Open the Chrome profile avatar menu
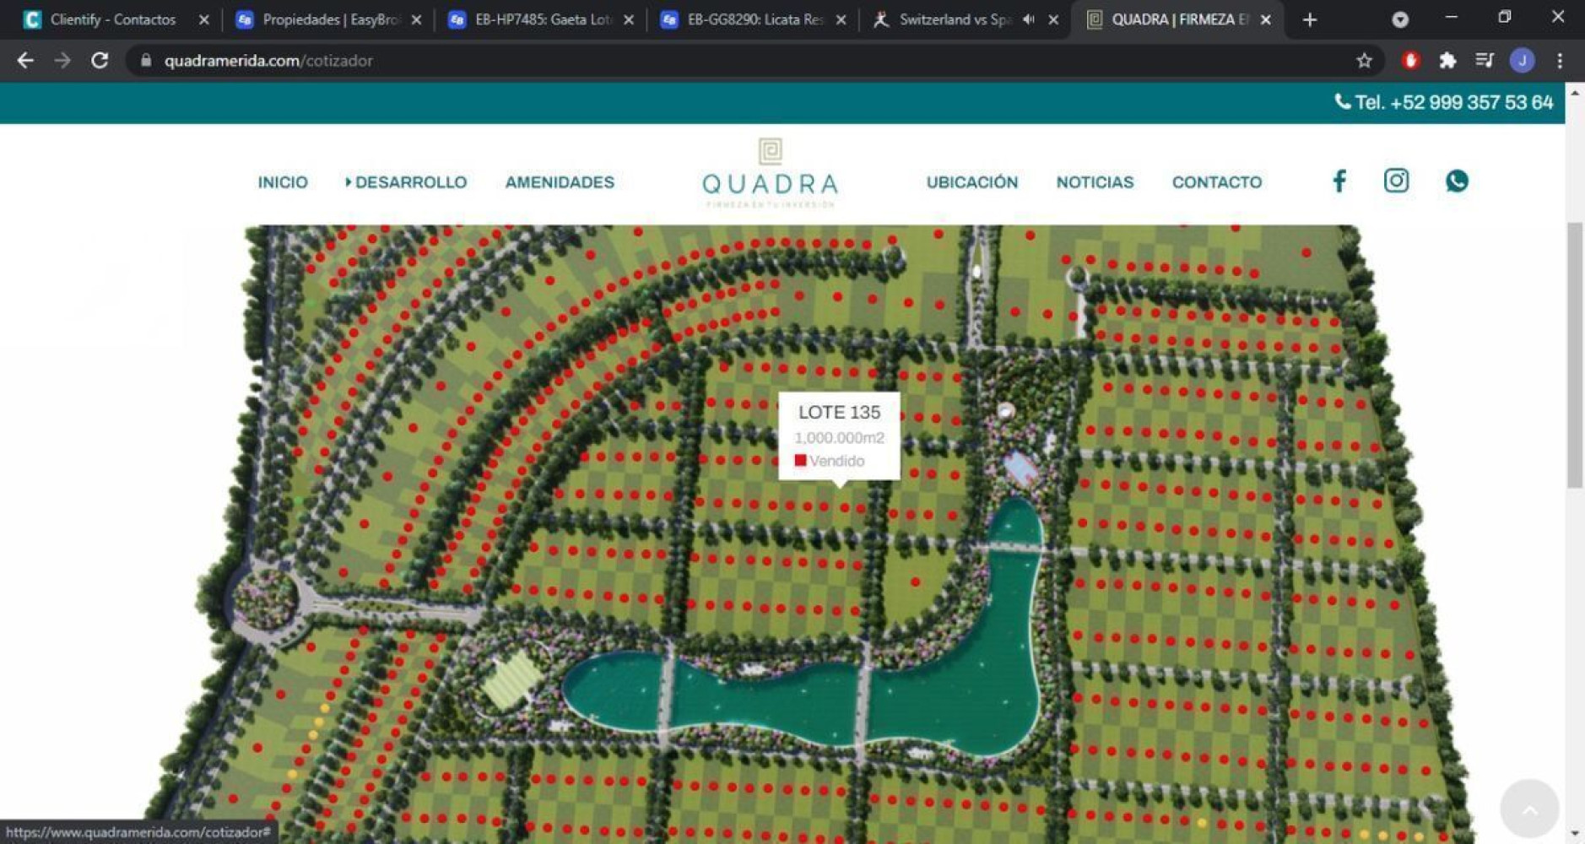Viewport: 1585px width, 844px height. tap(1522, 61)
